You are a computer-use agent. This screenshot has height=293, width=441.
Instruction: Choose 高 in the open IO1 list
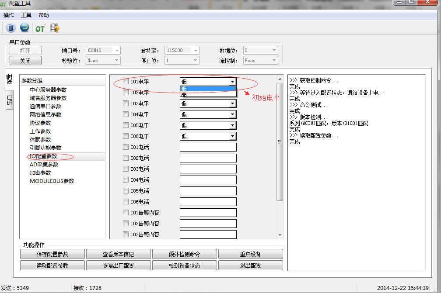[208, 94]
